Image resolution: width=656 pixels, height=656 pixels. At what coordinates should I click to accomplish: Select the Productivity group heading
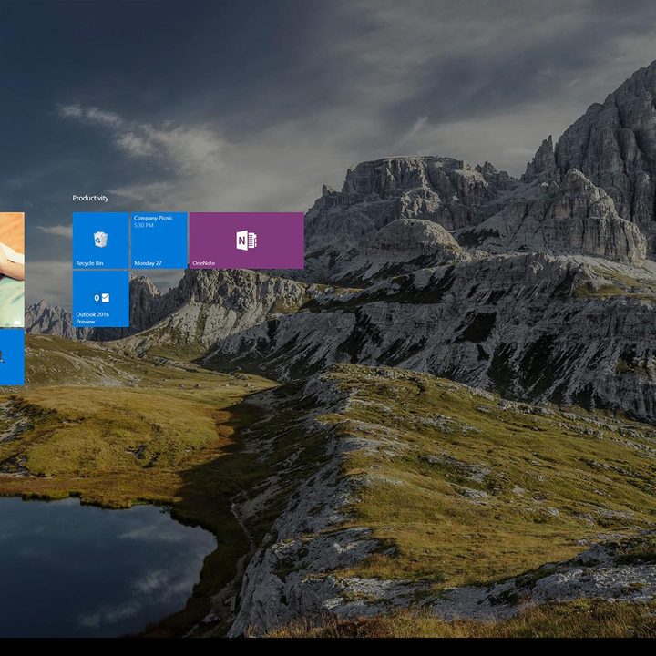click(x=90, y=198)
